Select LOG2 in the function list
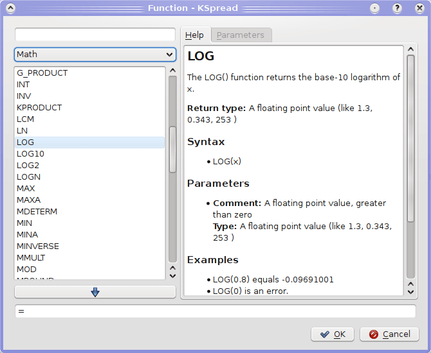This screenshot has height=353, width=431. pos(89,165)
